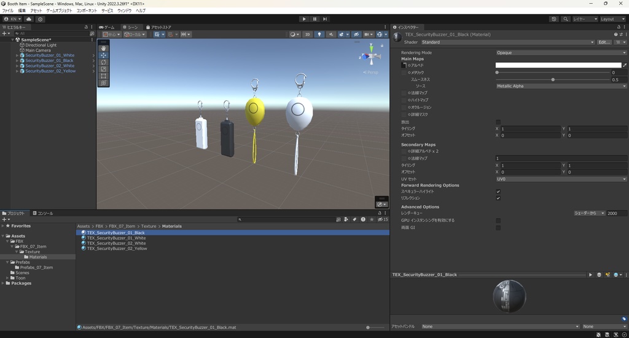Select the Rect transform tool
The height and width of the screenshot is (338, 629).
104,76
